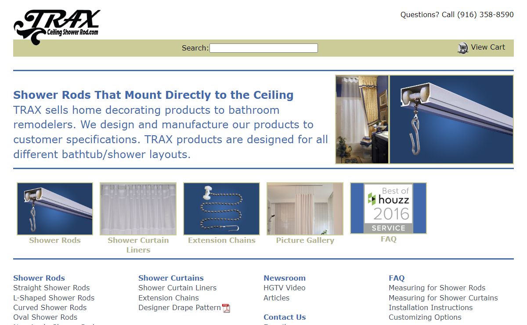Open the Picture Gallery thumbnail image
527x325 pixels.
point(305,209)
